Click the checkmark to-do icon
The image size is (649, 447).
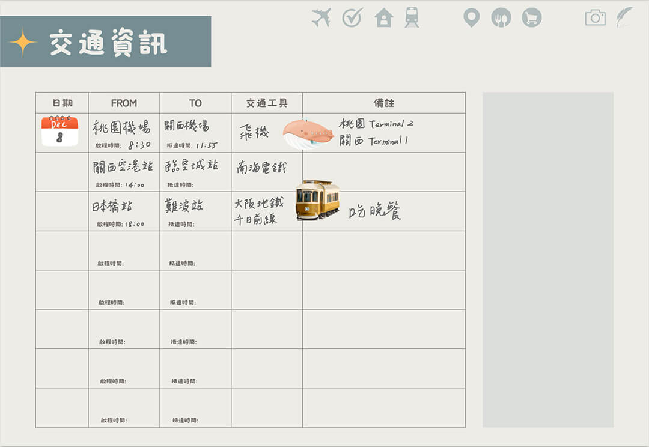(353, 16)
